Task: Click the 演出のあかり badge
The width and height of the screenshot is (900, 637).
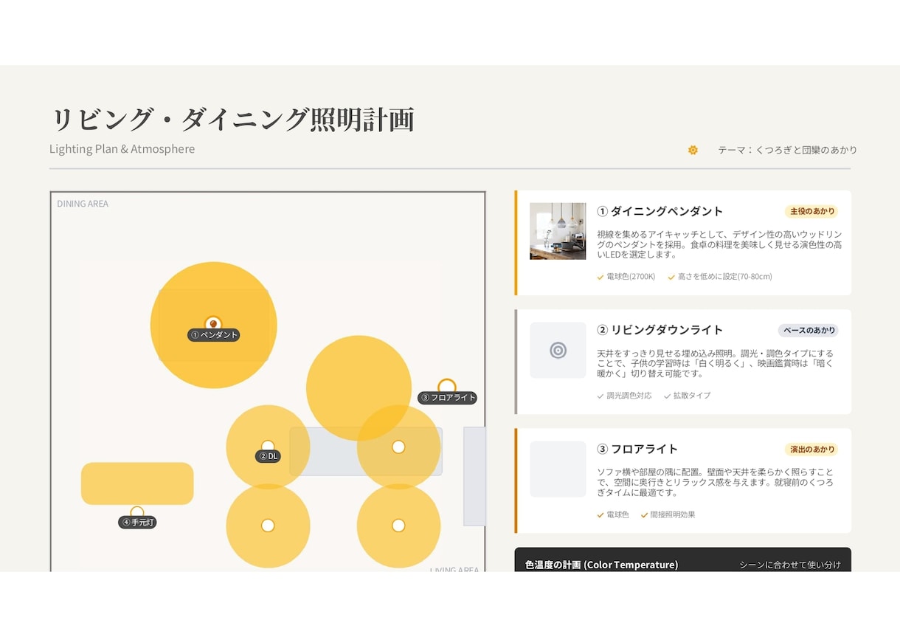Action: [811, 449]
